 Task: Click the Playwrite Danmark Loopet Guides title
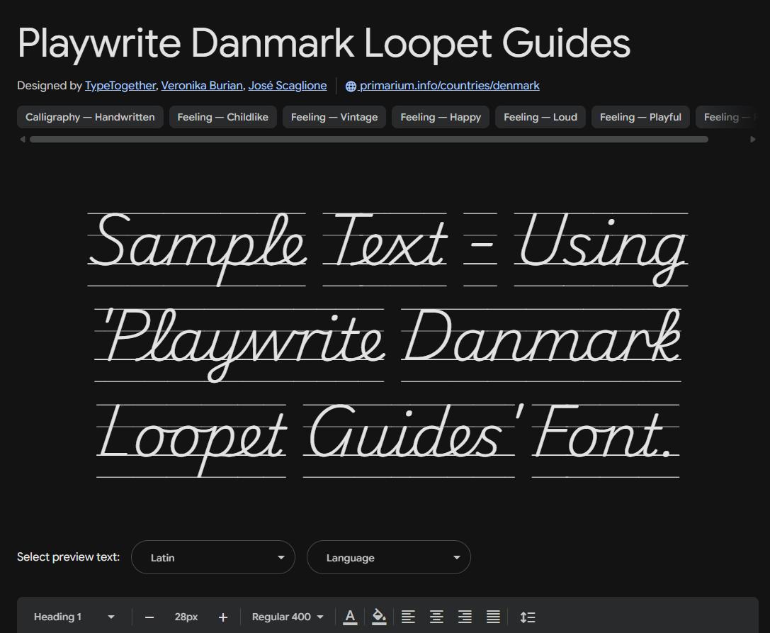[x=324, y=43]
